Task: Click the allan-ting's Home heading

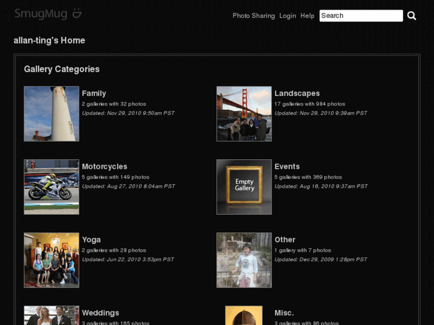Action: (50, 41)
